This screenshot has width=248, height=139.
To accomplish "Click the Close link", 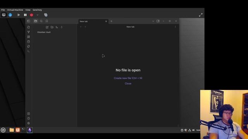I will (x=128, y=83).
